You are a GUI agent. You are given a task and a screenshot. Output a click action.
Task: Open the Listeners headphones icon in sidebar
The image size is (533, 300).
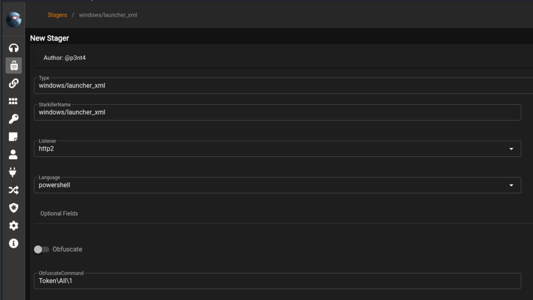point(14,48)
